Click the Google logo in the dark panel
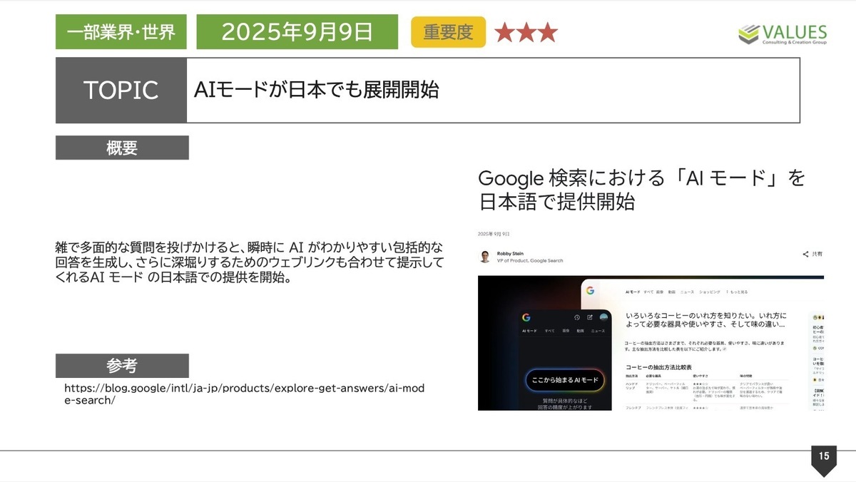Viewport: 856px width, 482px height. [x=526, y=317]
